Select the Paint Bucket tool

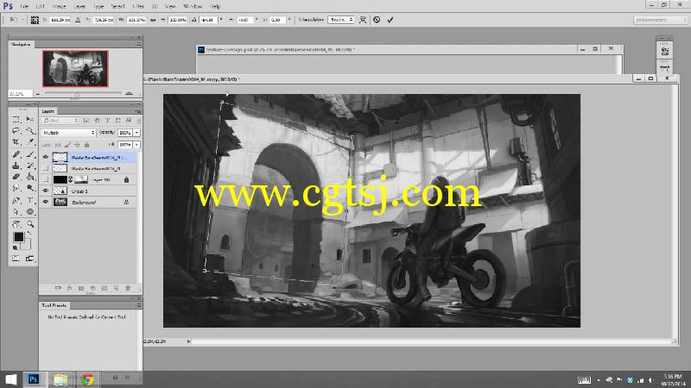click(x=30, y=177)
